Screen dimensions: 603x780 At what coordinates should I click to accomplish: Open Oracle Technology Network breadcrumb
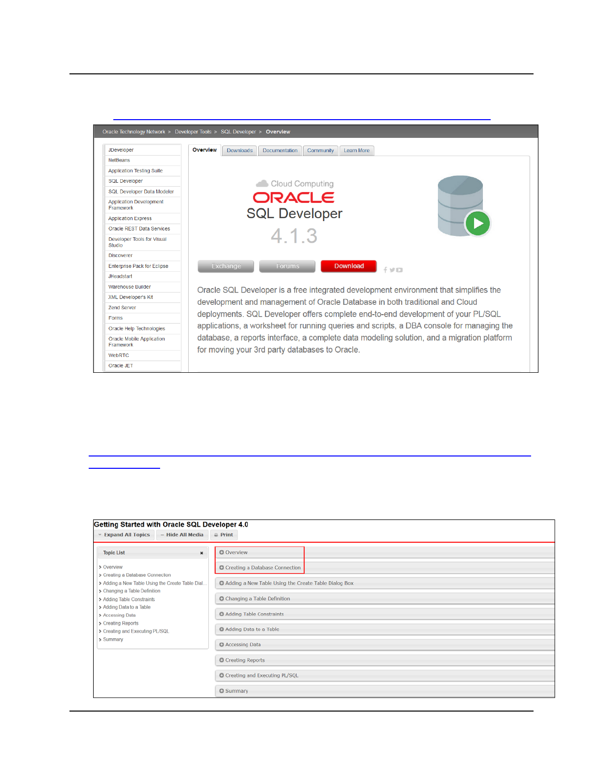(134, 132)
